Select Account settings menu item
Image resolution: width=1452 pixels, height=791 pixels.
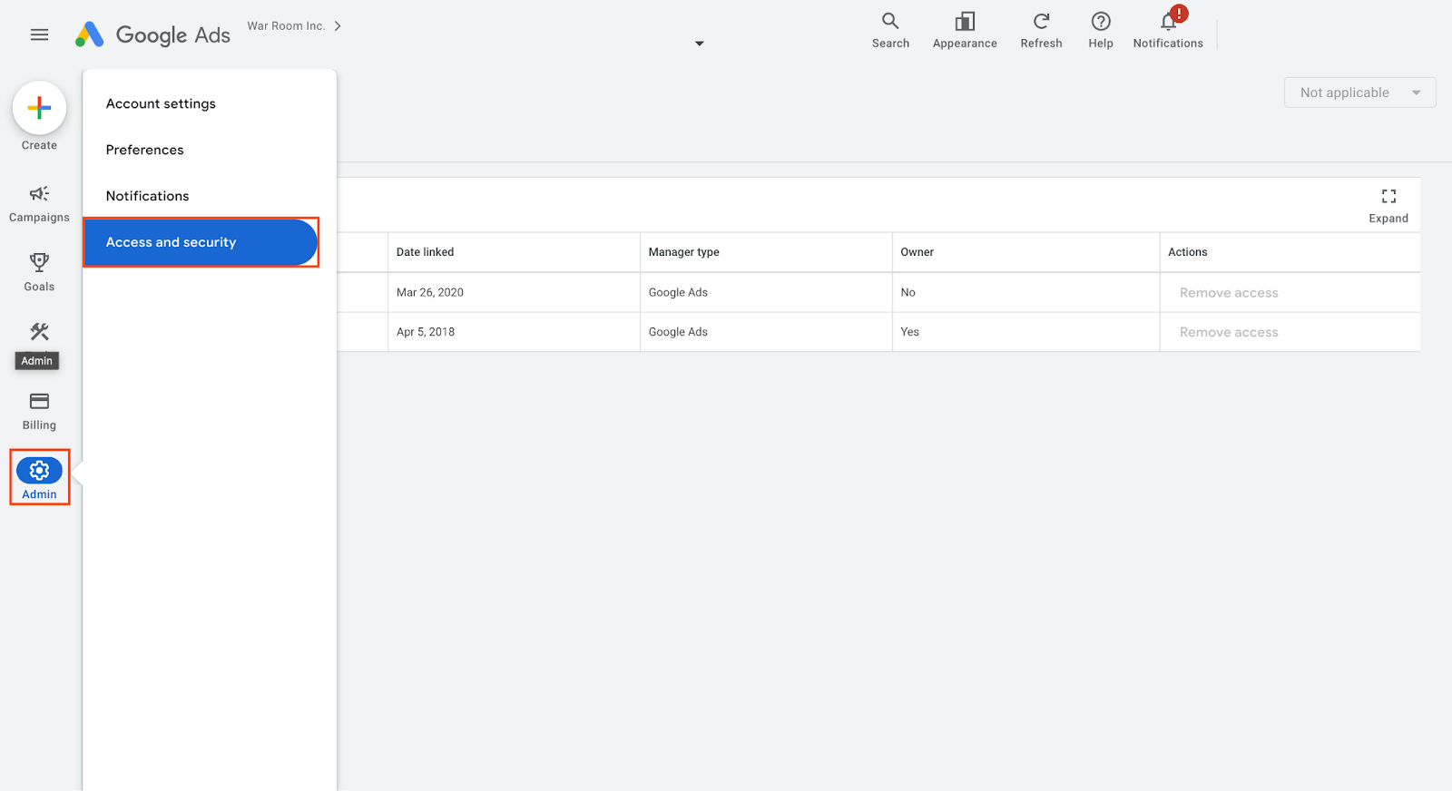pos(161,103)
